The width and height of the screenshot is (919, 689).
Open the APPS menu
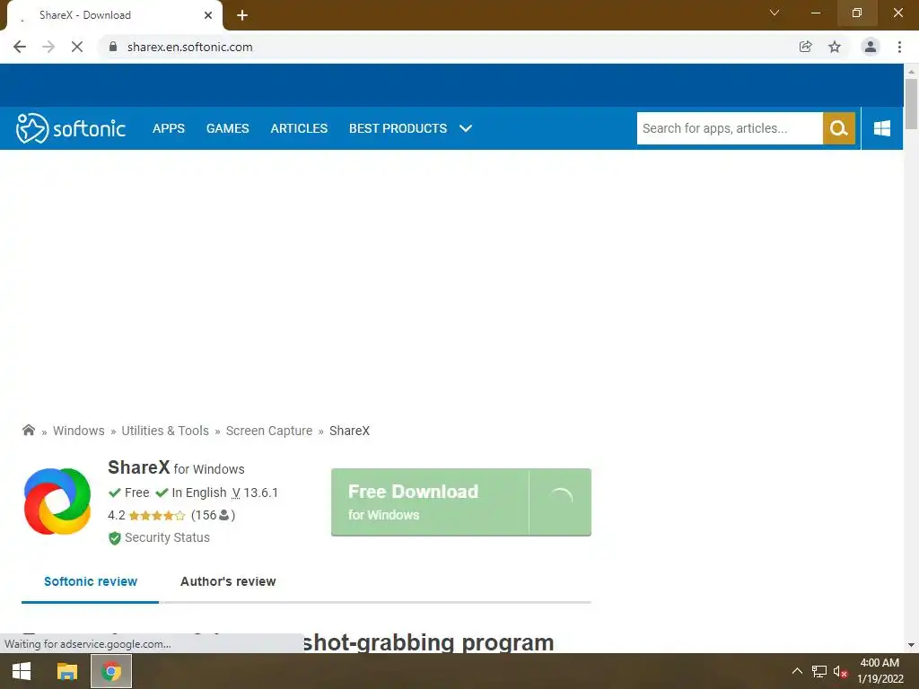(x=168, y=128)
